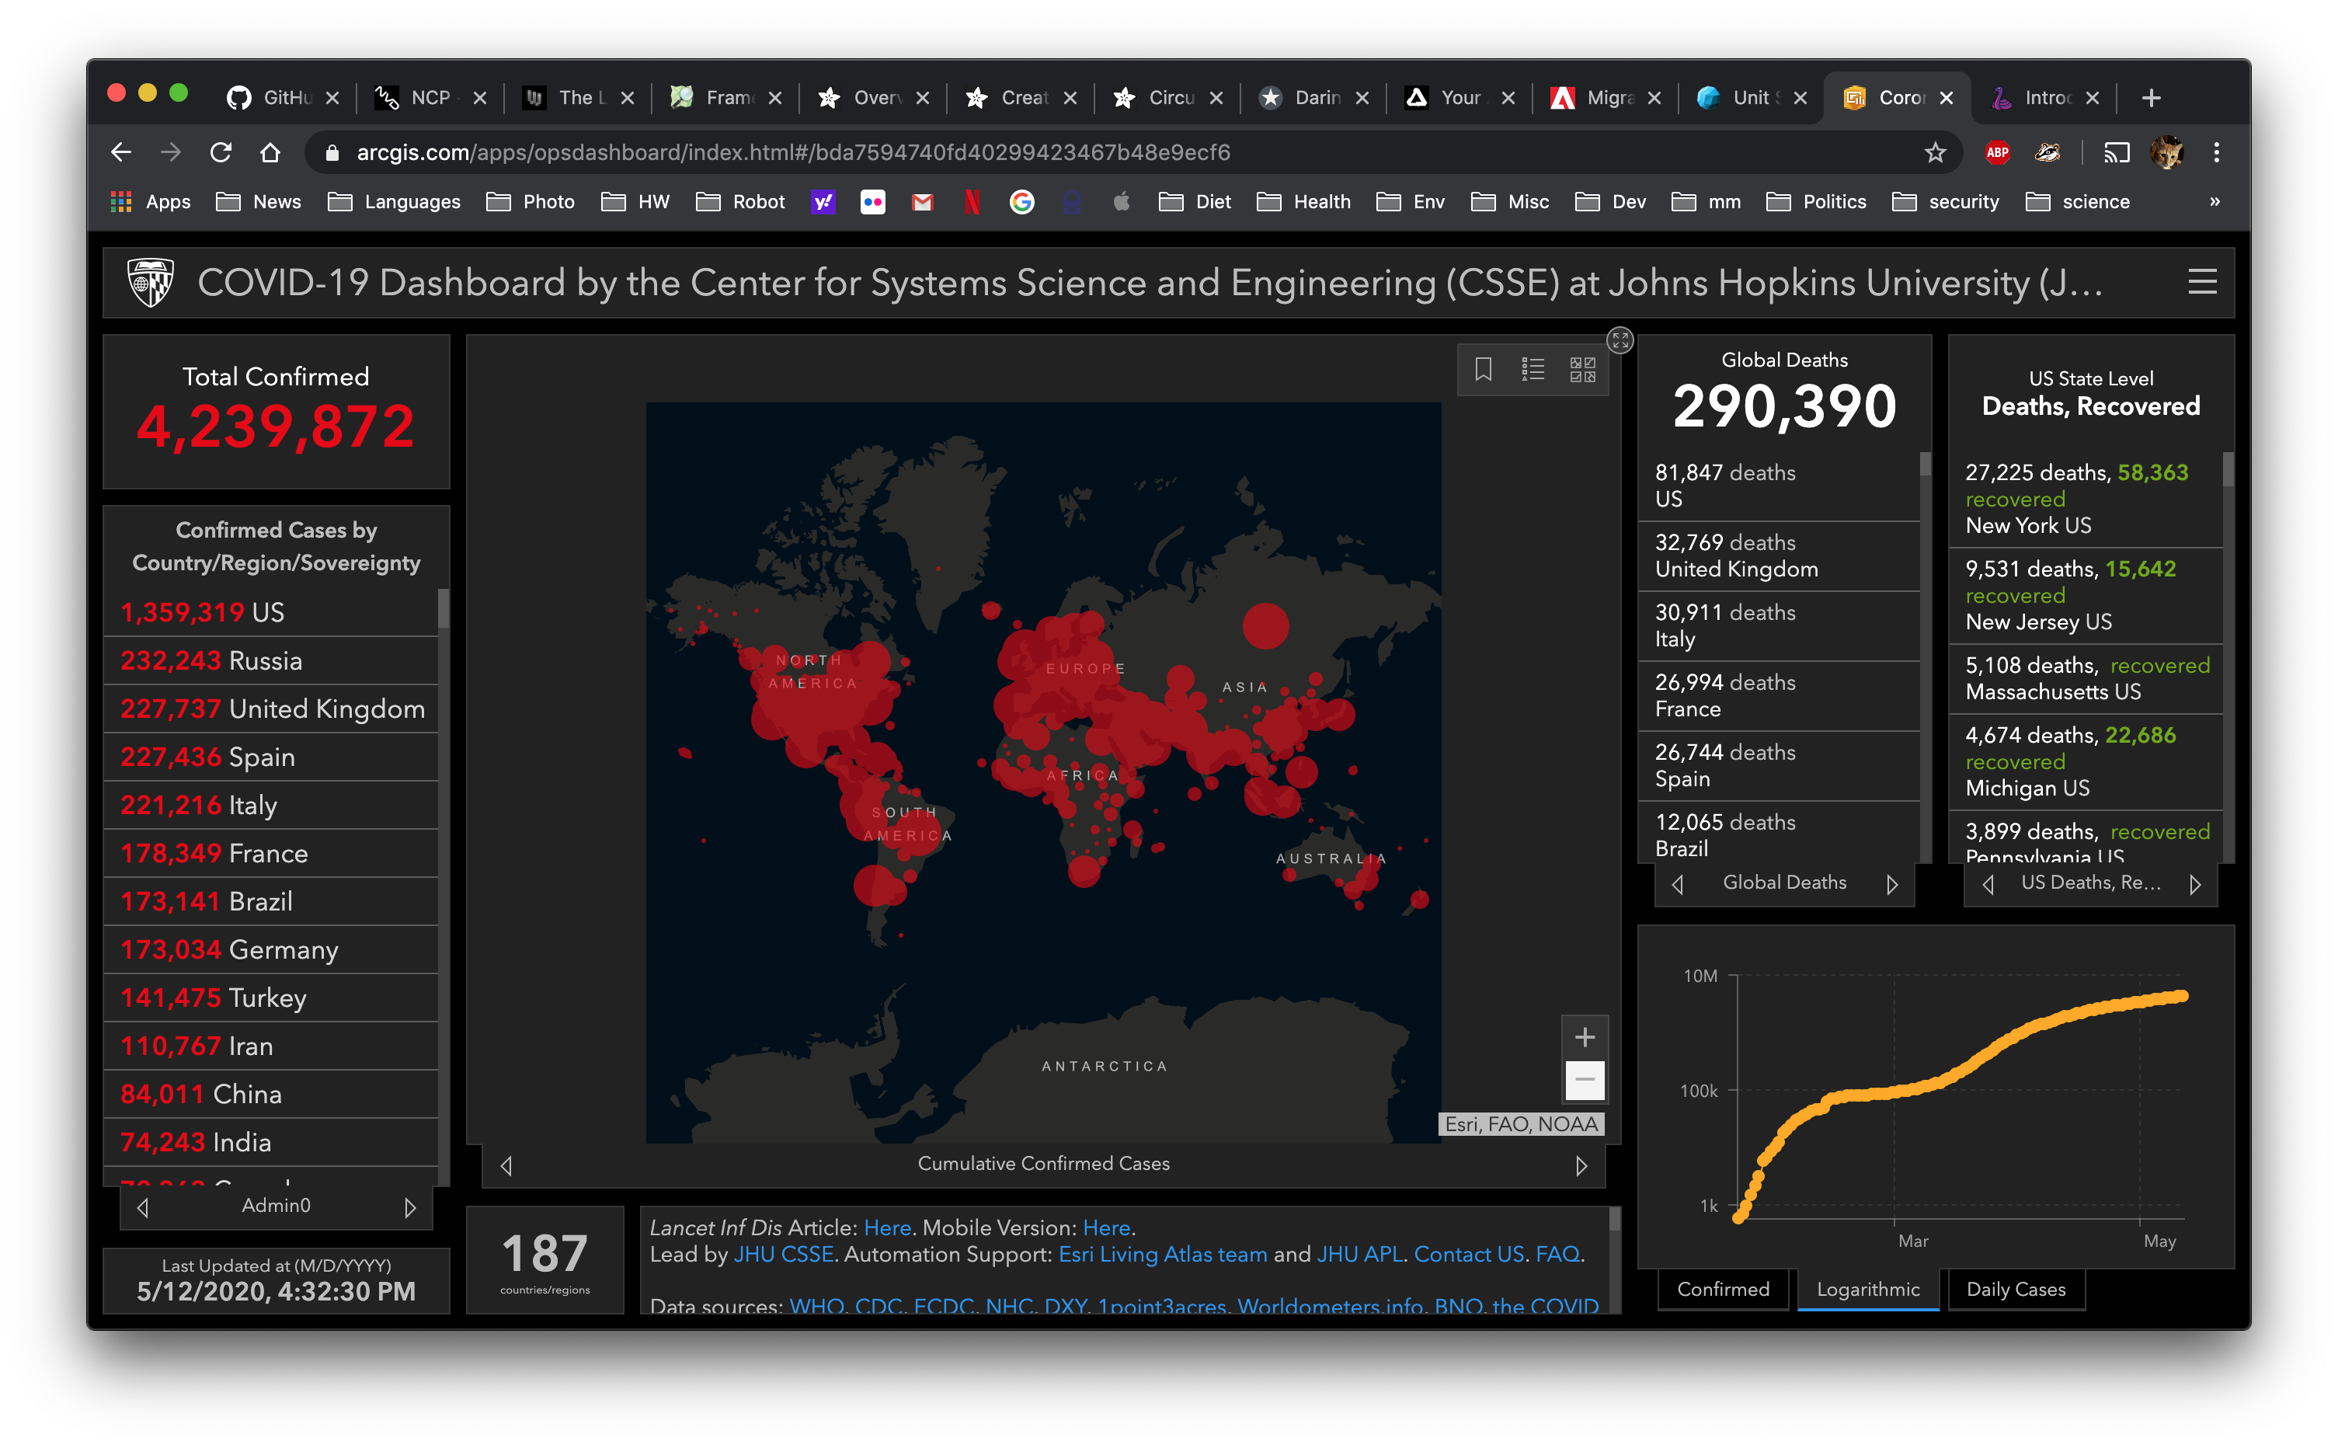Viewport: 2338px width, 1445px height.
Task: Open the basemap gallery grid
Action: tap(1582, 369)
